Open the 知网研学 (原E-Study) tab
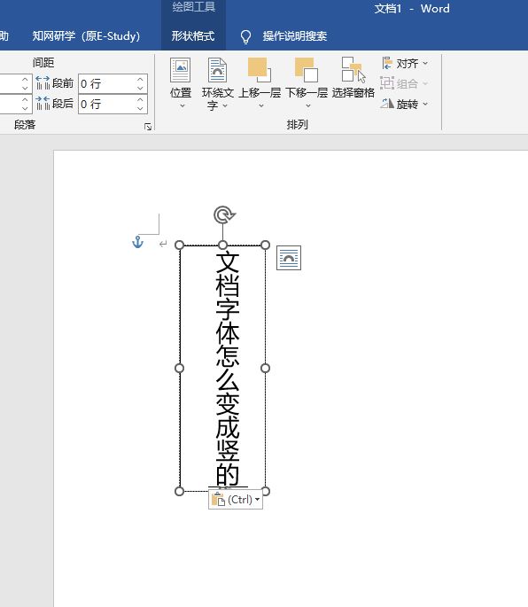Image resolution: width=528 pixels, height=607 pixels. click(x=86, y=36)
